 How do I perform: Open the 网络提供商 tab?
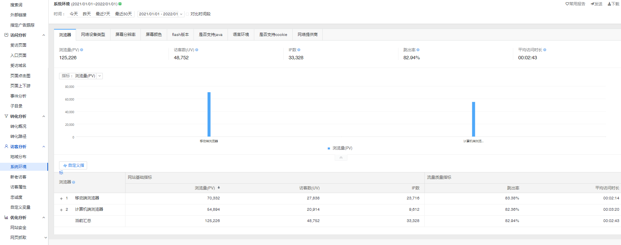pyautogui.click(x=307, y=35)
